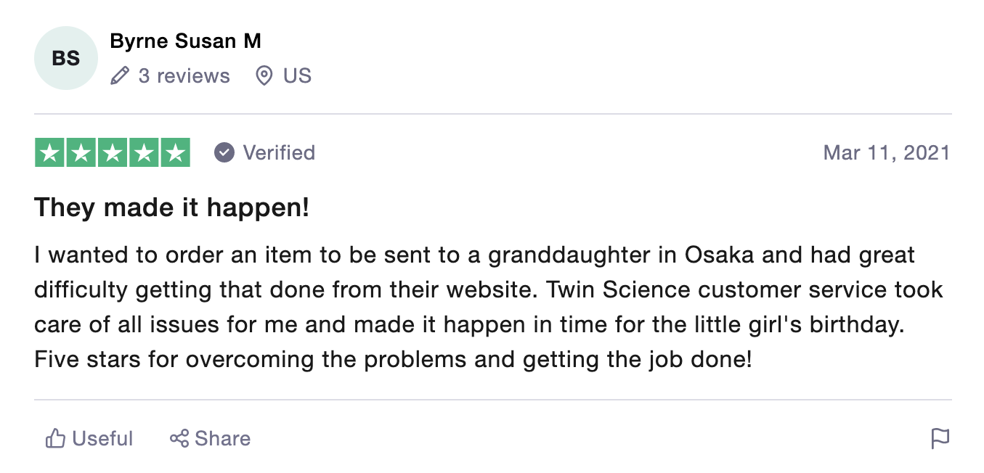Viewport: 984px width, 473px height.
Task: Click the pencil icon beside 3 reviews
Action: [120, 75]
